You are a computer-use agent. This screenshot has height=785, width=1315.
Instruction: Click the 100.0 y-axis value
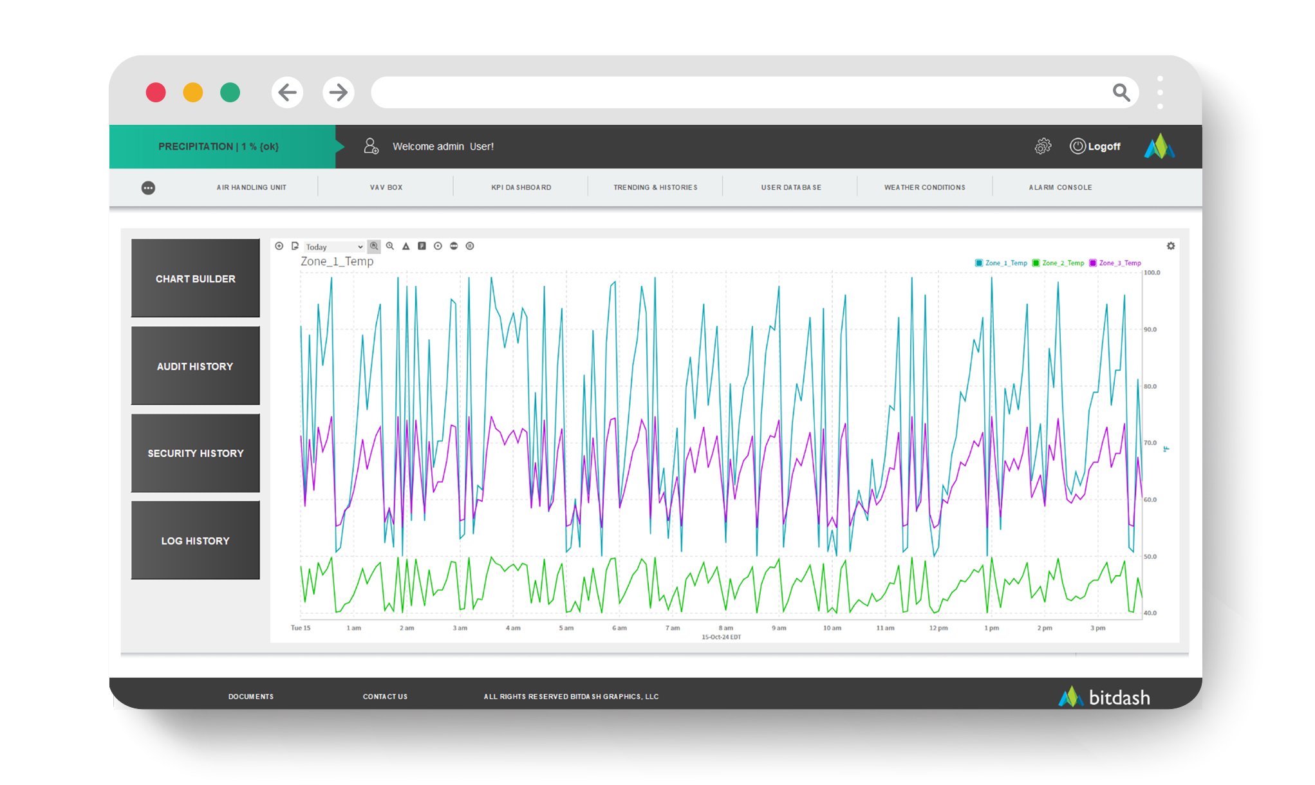click(x=1152, y=273)
